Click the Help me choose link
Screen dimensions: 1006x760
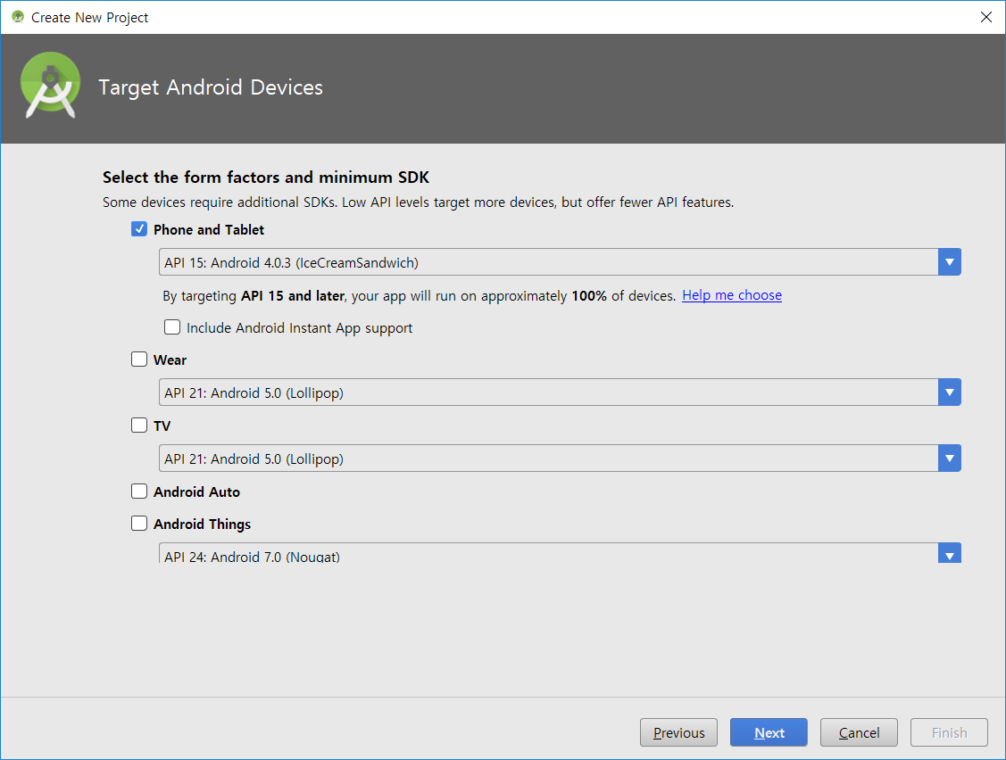731,295
